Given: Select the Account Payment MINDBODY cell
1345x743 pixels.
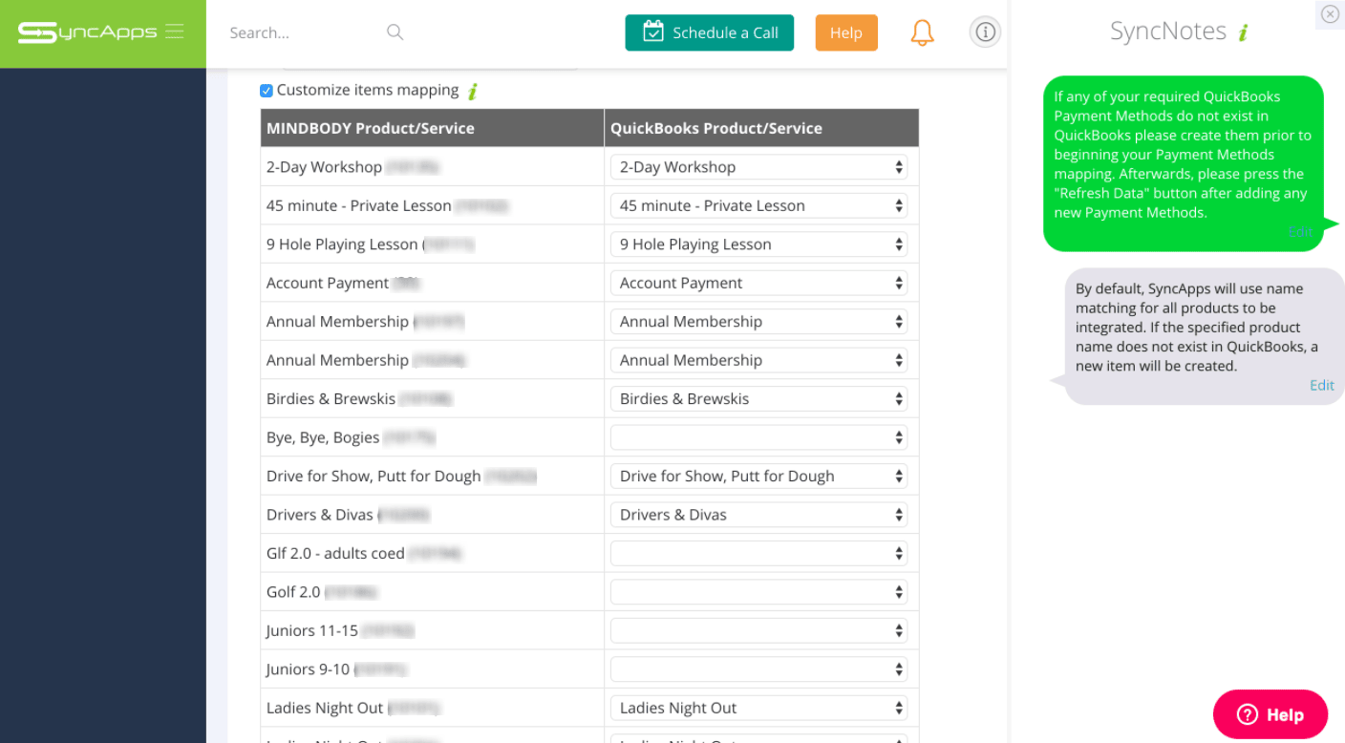Looking at the screenshot, I should point(433,283).
